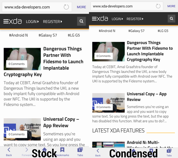Open the MORE menu on right browser
This screenshot has width=178, height=158.
(171, 6)
